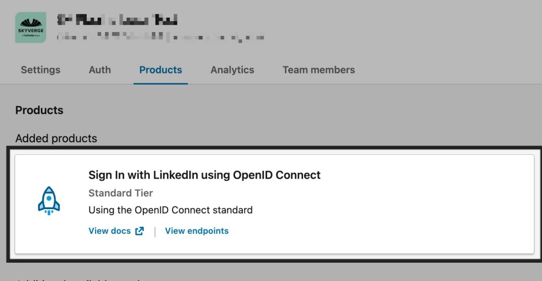
Task: Click the View endpoints link
Action: tap(197, 231)
